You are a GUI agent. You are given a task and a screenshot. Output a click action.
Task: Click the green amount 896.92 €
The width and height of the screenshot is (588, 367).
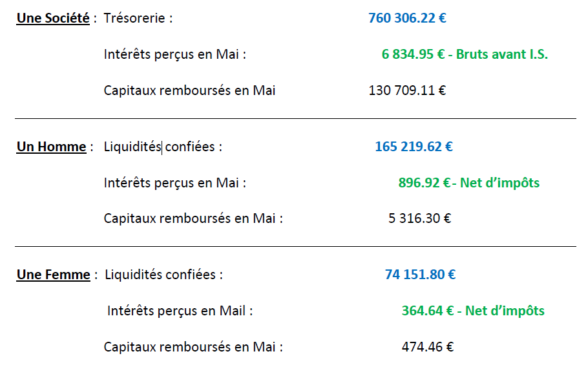tap(424, 183)
